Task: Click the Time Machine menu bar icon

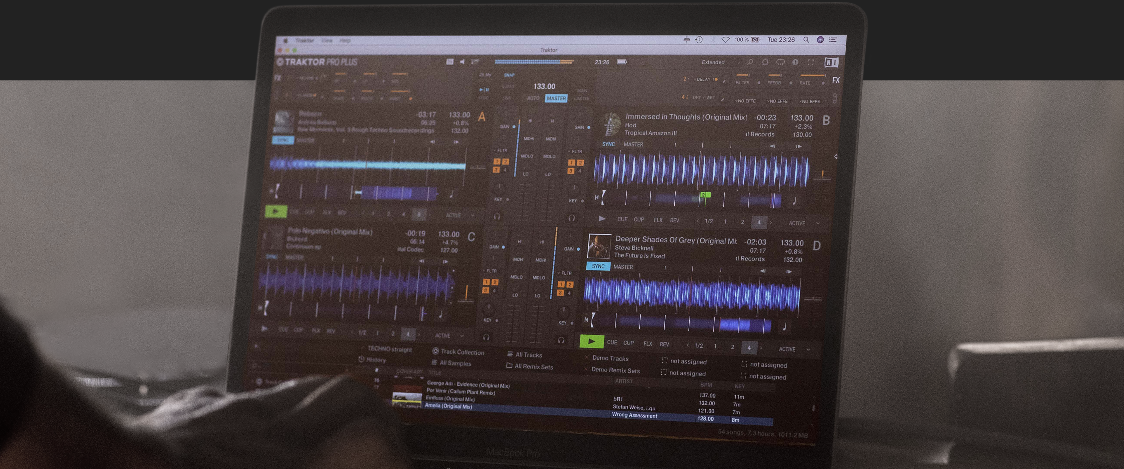Action: (699, 40)
